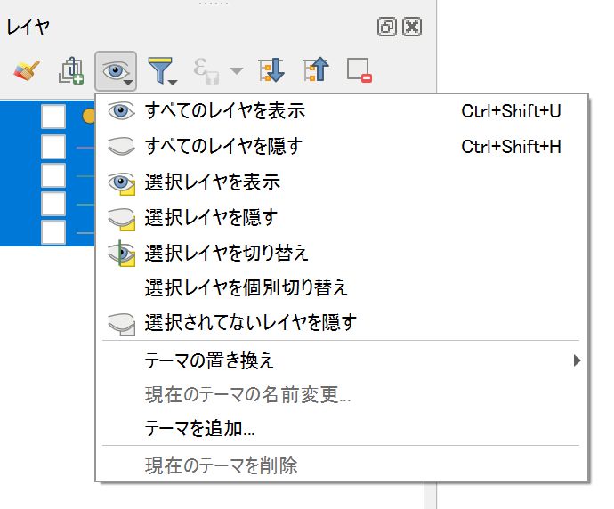Toggle the fifth layer visibility checkbox
Viewport: 614px width, 509px height.
pos(53,232)
